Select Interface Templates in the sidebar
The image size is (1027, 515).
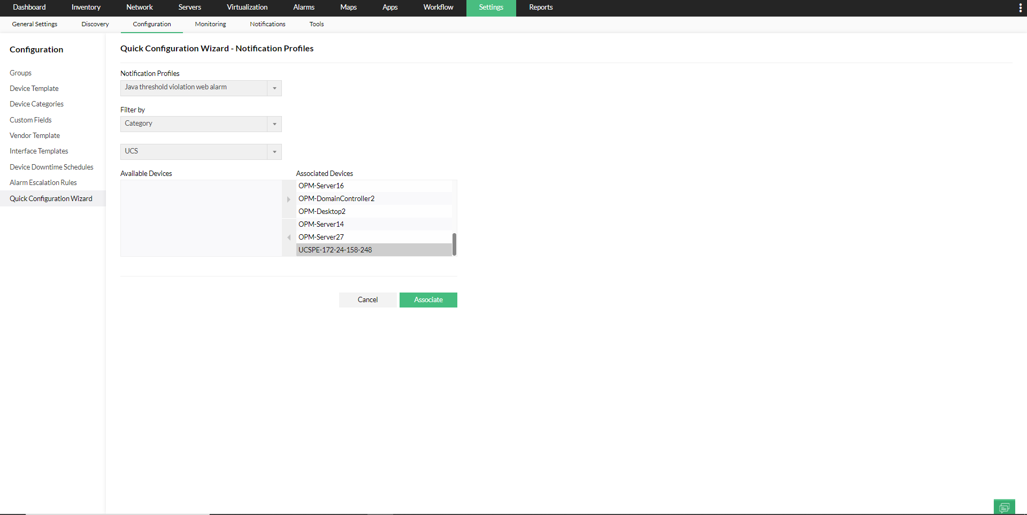click(39, 151)
